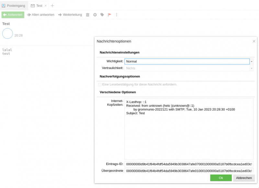Image resolution: width=259 pixels, height=188 pixels.
Task: Click the Antworten reply button
Action: tap(13, 15)
